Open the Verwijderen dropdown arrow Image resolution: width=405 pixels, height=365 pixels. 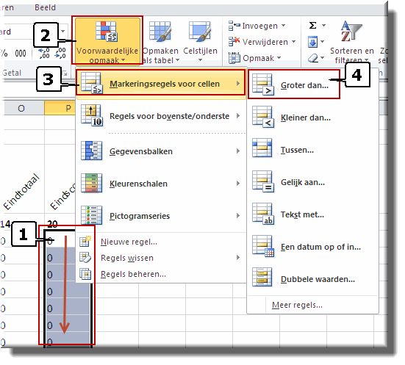[x=294, y=42]
